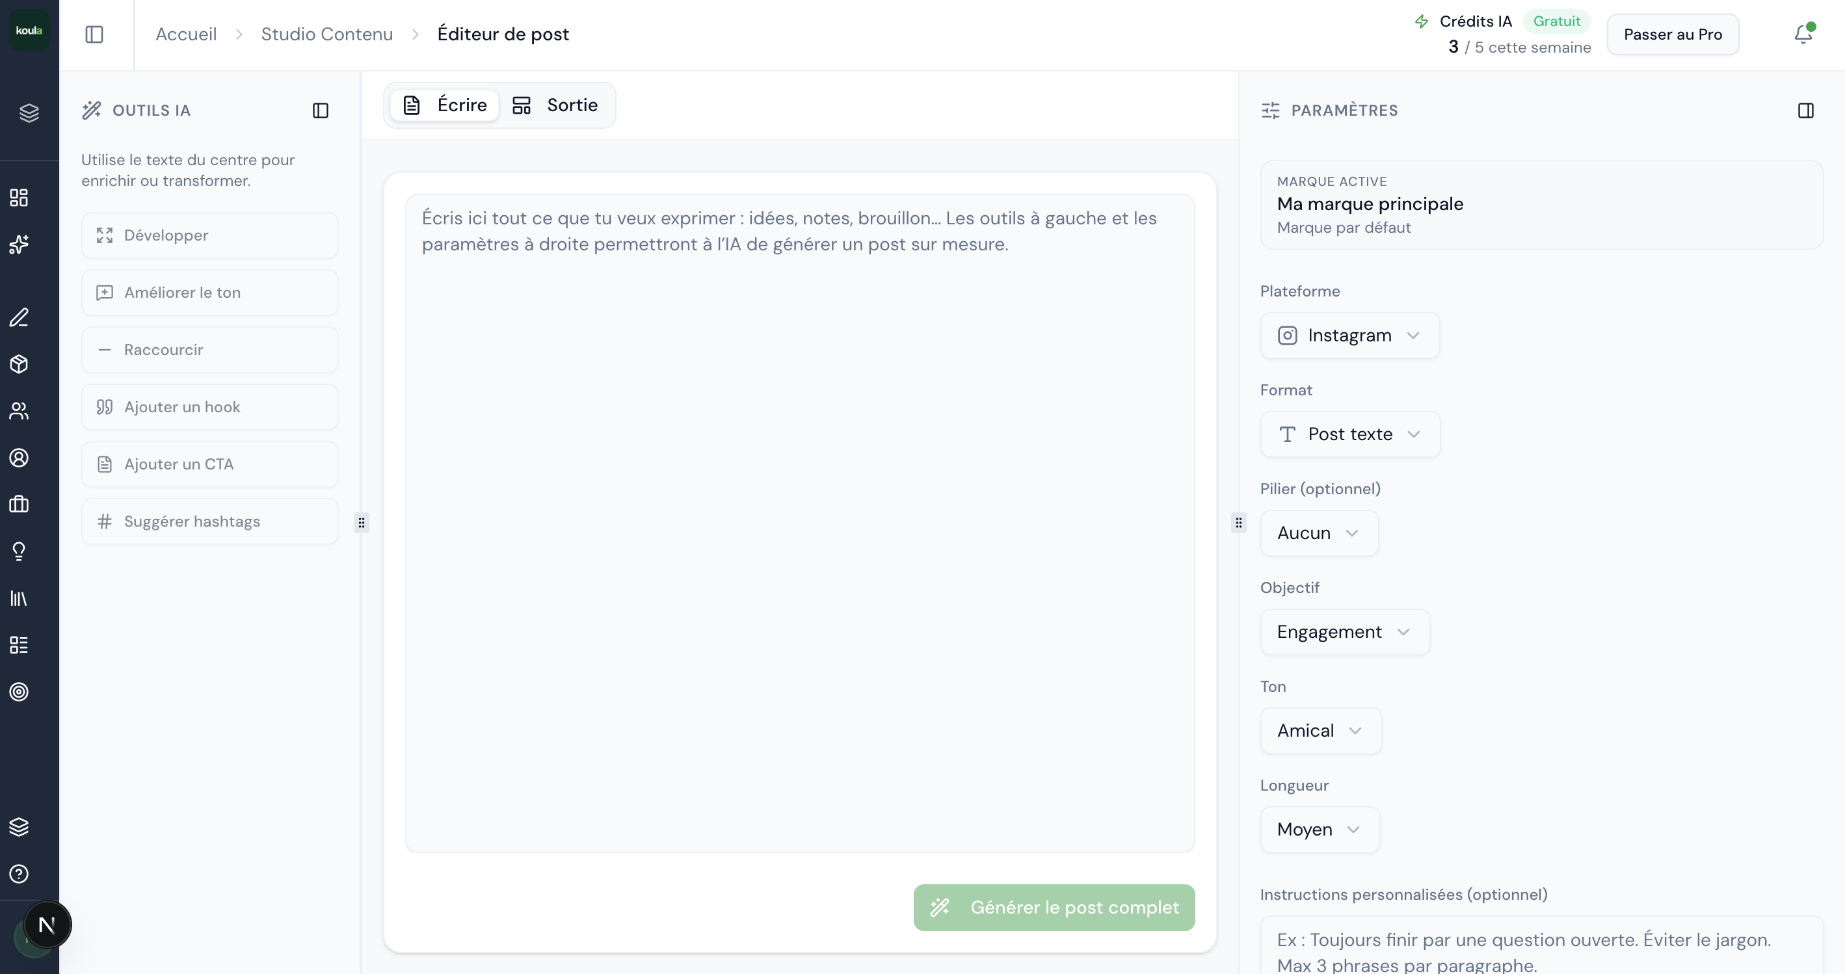Collapse the Outils IA panel
This screenshot has height=974, width=1845.
point(320,111)
